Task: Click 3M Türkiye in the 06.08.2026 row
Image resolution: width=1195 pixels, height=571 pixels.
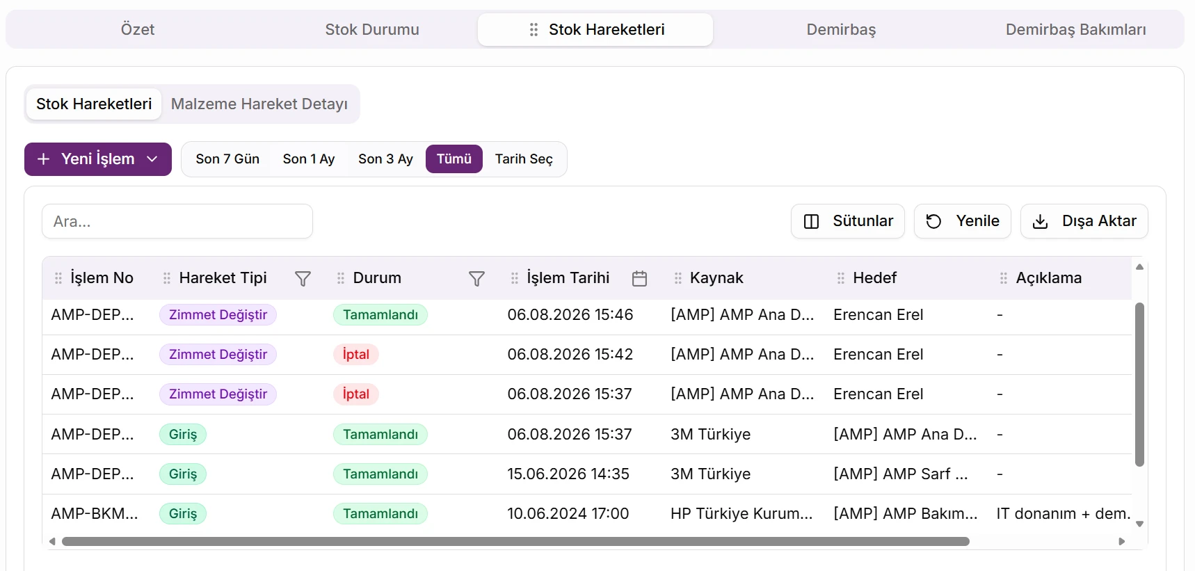Action: pyautogui.click(x=711, y=435)
